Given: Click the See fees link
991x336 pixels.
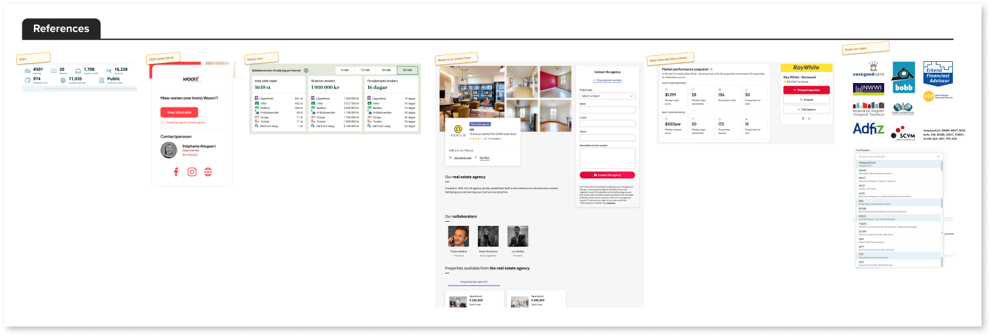Looking at the screenshot, I should pos(485,158).
